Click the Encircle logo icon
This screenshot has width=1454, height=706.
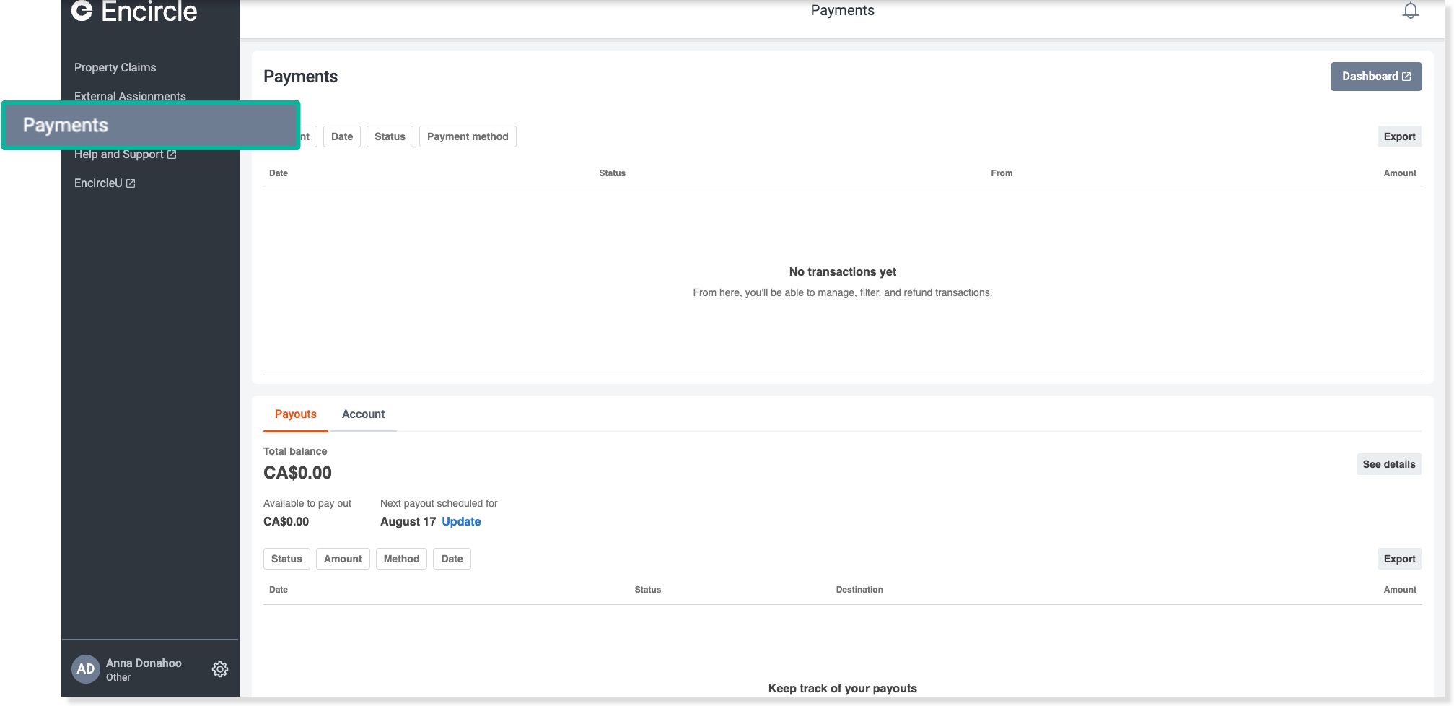pyautogui.click(x=82, y=10)
